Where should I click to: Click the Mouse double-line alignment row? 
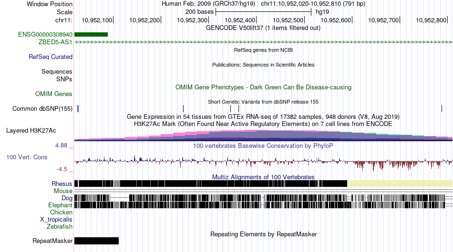(x=264, y=191)
